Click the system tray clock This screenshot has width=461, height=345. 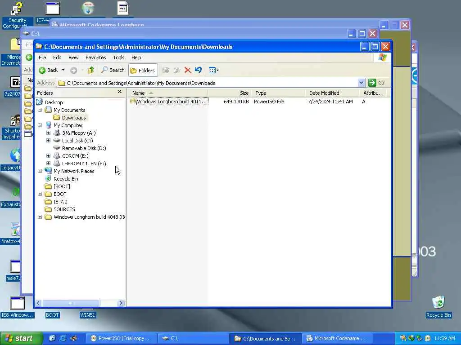tap(444, 338)
